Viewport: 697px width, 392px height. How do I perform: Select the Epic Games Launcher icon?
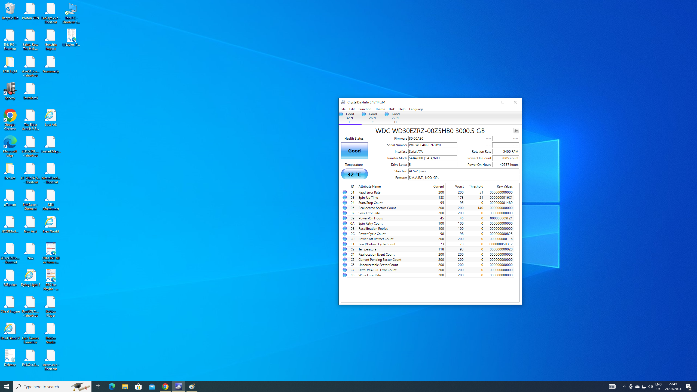(x=30, y=333)
